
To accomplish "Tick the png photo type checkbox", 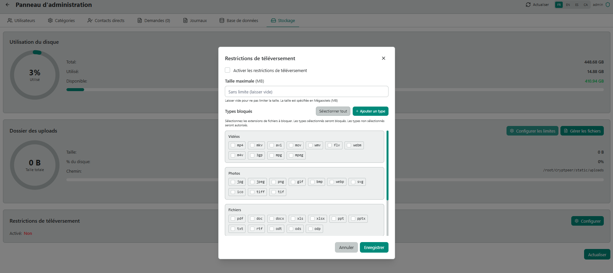I will (x=273, y=182).
